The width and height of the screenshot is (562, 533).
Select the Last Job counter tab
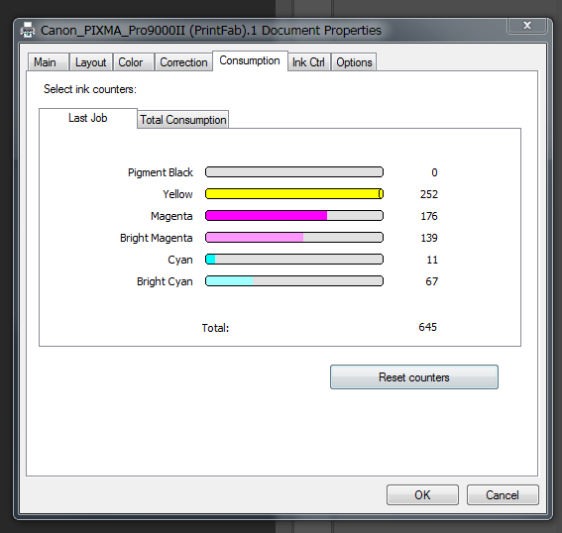(88, 118)
